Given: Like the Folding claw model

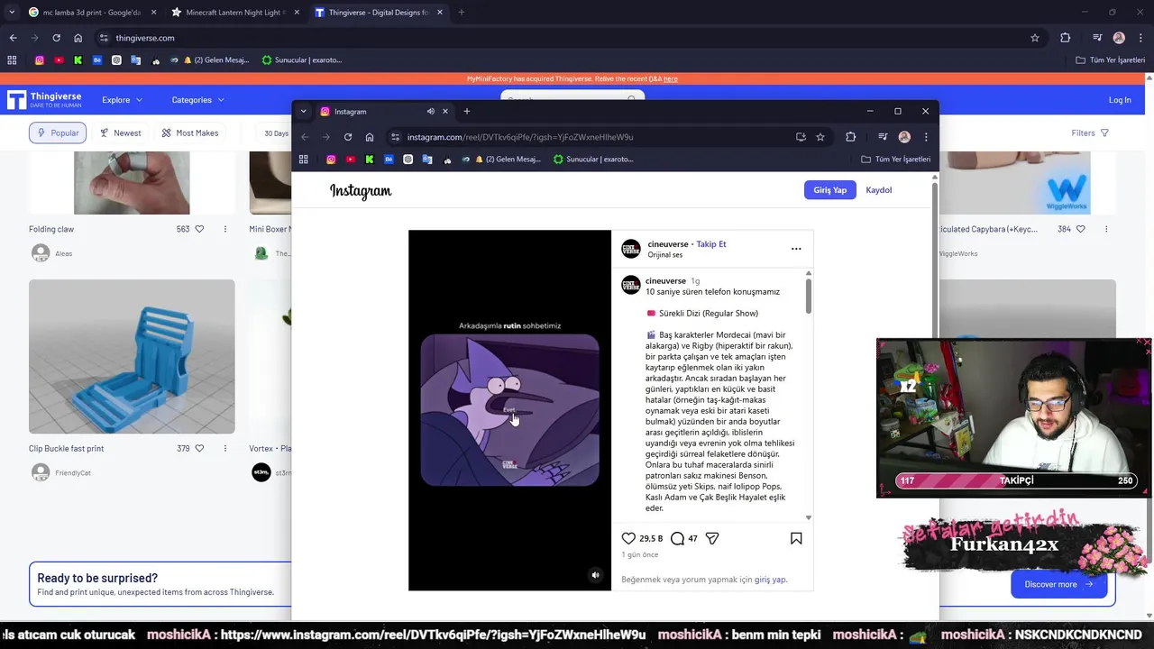Looking at the screenshot, I should 199,229.
